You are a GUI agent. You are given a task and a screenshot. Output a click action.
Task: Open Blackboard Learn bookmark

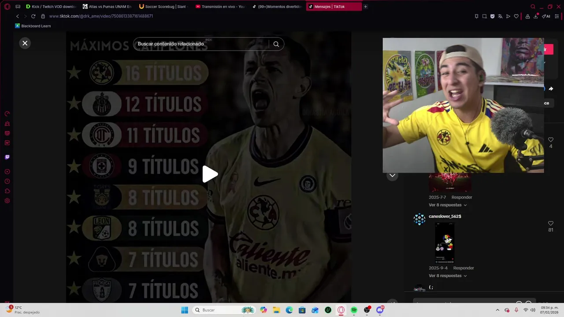33,26
